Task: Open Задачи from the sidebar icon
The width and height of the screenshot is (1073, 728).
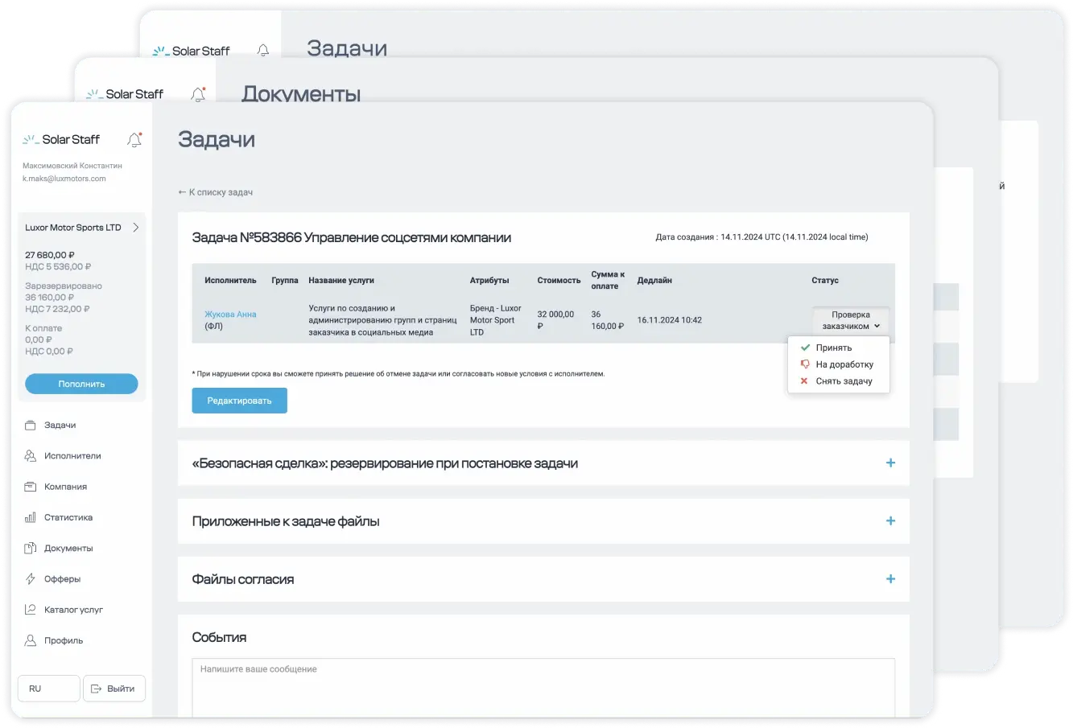Action: 31,426
